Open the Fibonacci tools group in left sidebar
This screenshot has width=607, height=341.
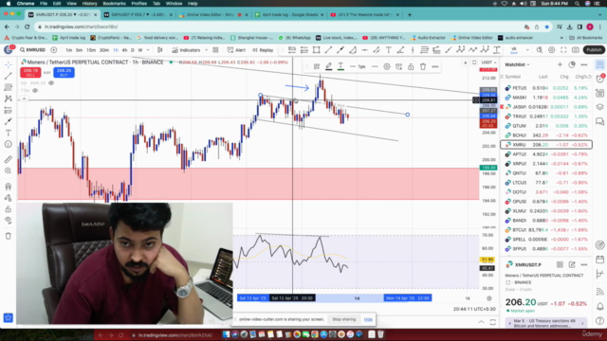(9, 87)
